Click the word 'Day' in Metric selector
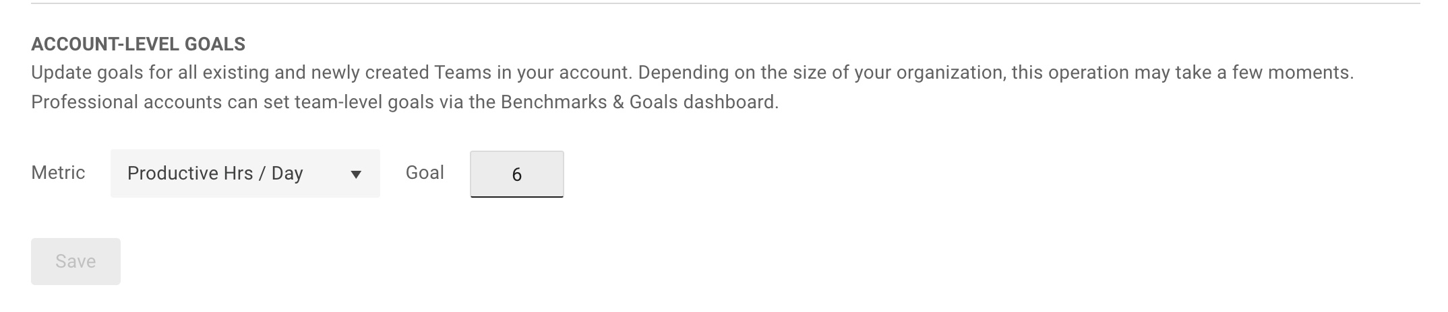This screenshot has height=312, width=1448. coord(287,174)
